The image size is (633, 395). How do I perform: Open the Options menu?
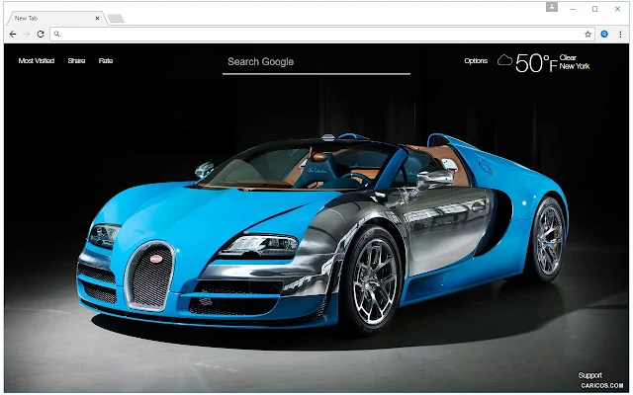[476, 61]
